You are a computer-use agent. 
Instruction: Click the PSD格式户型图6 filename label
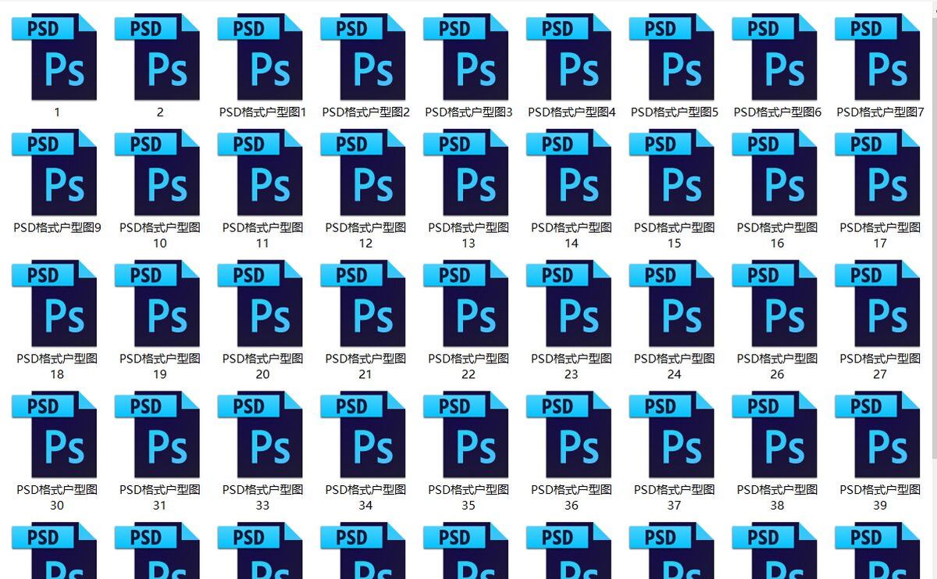pyautogui.click(x=777, y=113)
